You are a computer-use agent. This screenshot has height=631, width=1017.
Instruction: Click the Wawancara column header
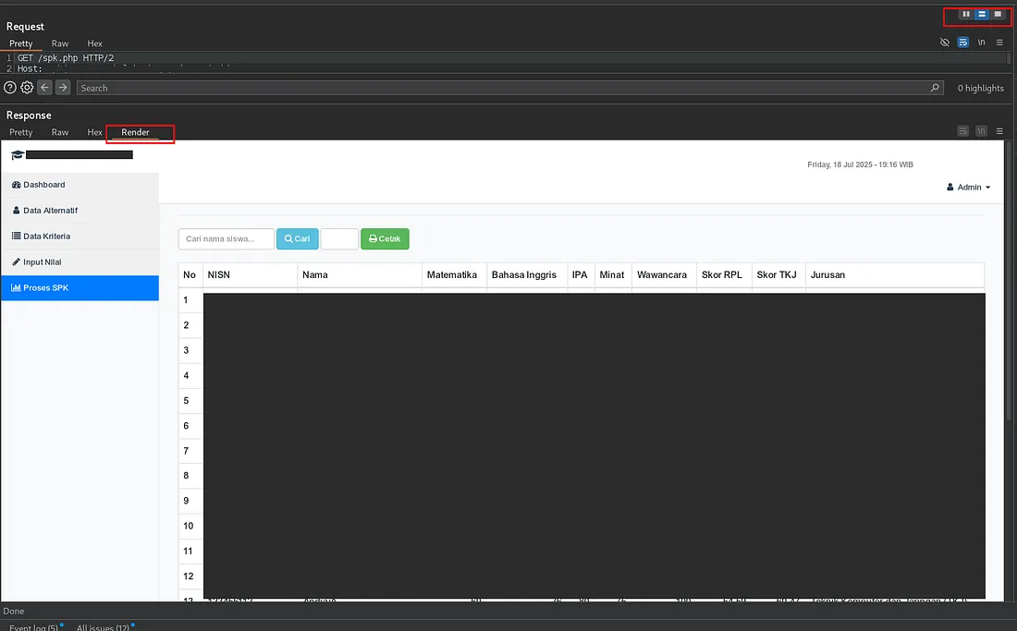[662, 274]
